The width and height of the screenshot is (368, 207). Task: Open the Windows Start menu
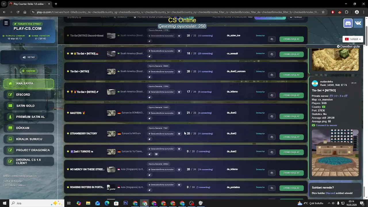tap(5, 203)
